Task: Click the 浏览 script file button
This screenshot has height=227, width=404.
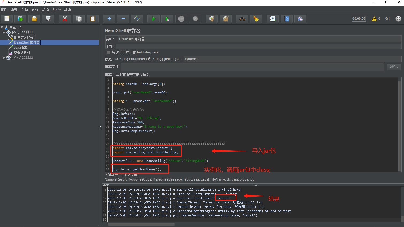Action: [x=394, y=66]
